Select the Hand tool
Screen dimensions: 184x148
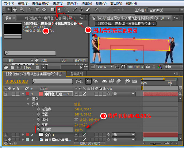tap(15, 9)
